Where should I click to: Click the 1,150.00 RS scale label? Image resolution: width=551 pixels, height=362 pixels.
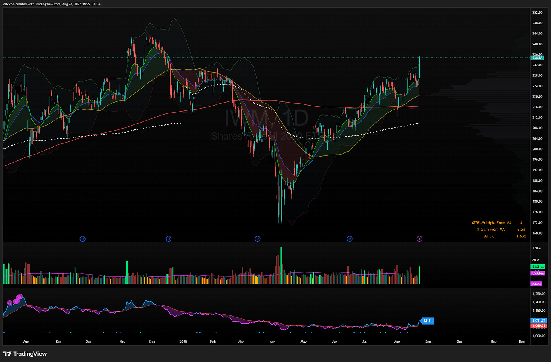coord(539,311)
